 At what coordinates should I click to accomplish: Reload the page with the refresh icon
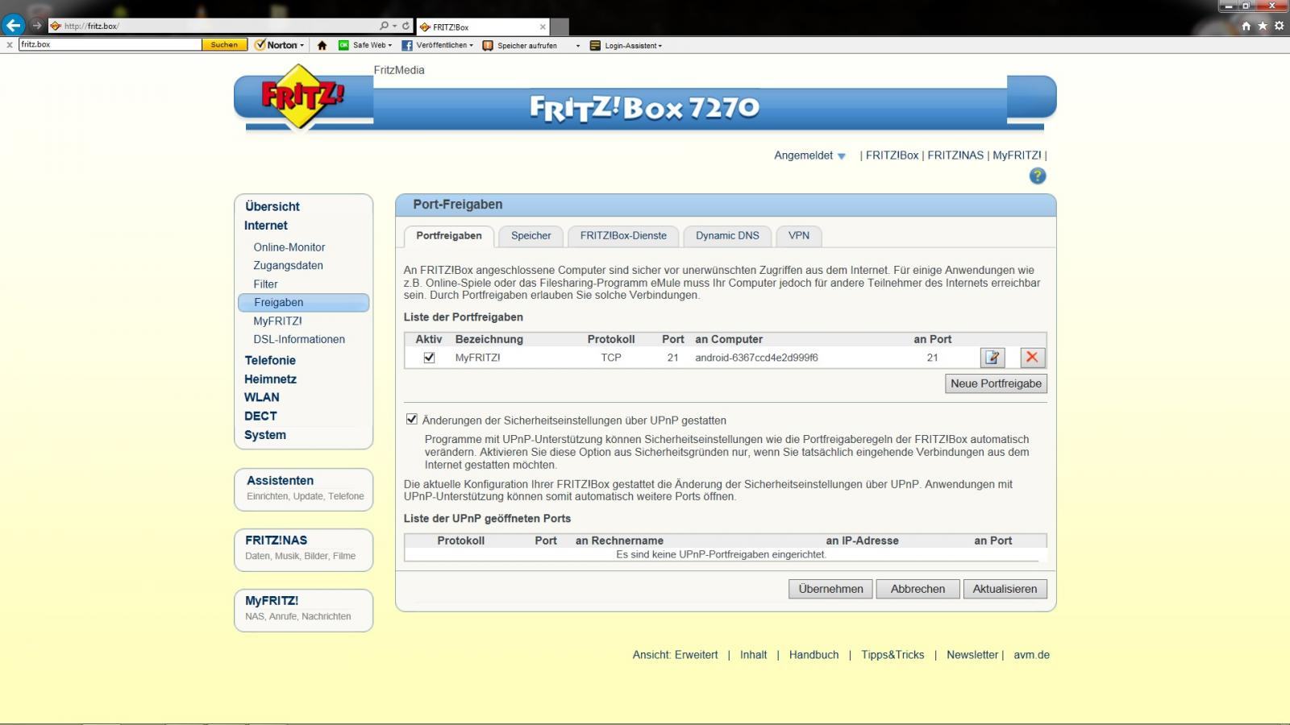pyautogui.click(x=406, y=26)
